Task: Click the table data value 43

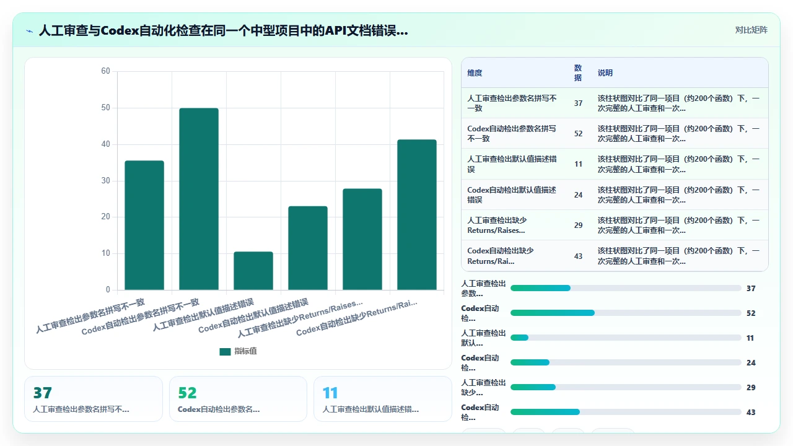Action: (x=578, y=256)
